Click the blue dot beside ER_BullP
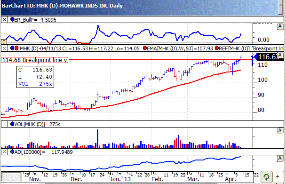The image size is (286, 184). tap(12, 19)
